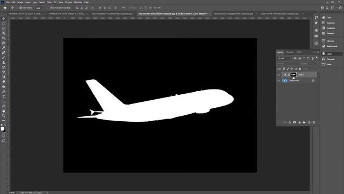Switch to the Channels tab in Layers panel

pyautogui.click(x=290, y=52)
